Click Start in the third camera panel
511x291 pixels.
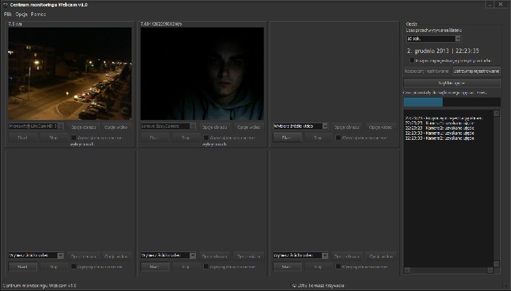pos(286,138)
